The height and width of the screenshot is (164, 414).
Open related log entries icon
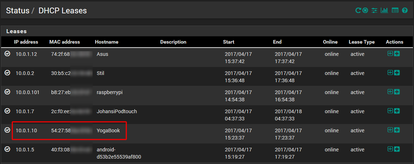(395, 10)
